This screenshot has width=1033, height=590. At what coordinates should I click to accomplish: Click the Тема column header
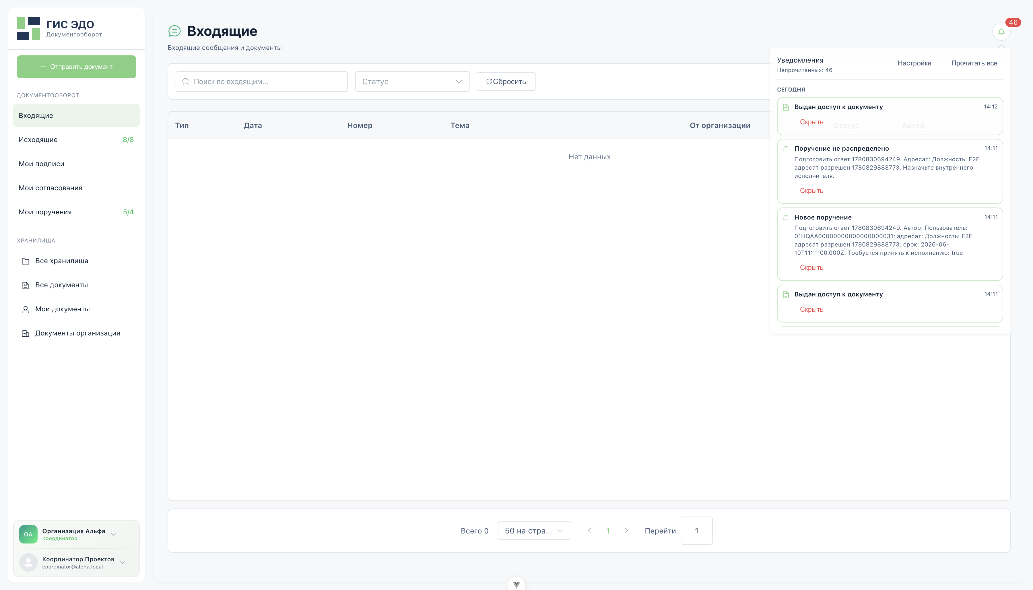coord(460,126)
